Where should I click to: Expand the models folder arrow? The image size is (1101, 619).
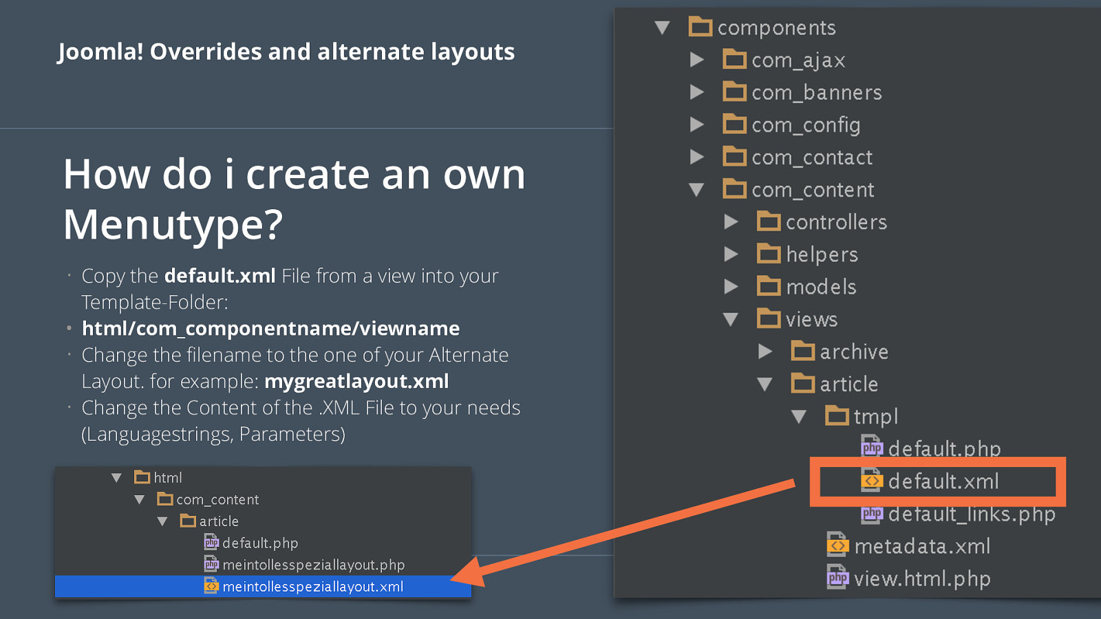tap(731, 286)
